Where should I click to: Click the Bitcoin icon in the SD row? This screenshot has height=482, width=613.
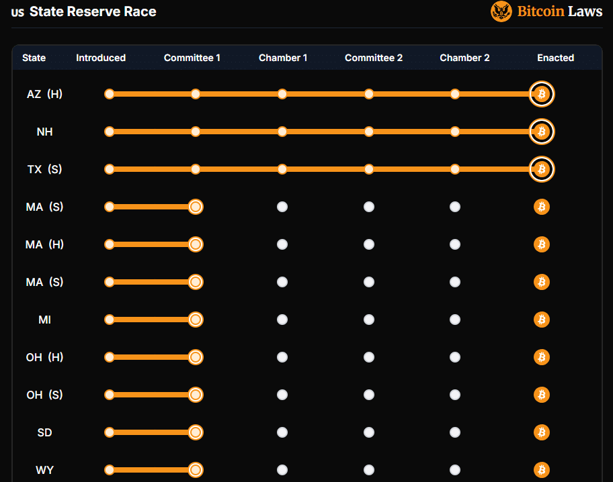coord(541,432)
